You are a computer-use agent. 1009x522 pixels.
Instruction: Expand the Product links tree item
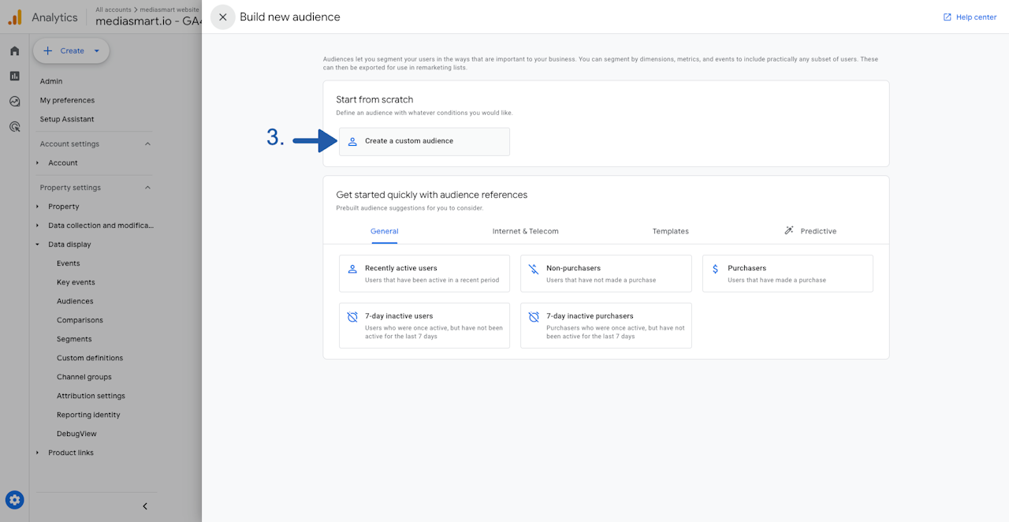pyautogui.click(x=37, y=453)
